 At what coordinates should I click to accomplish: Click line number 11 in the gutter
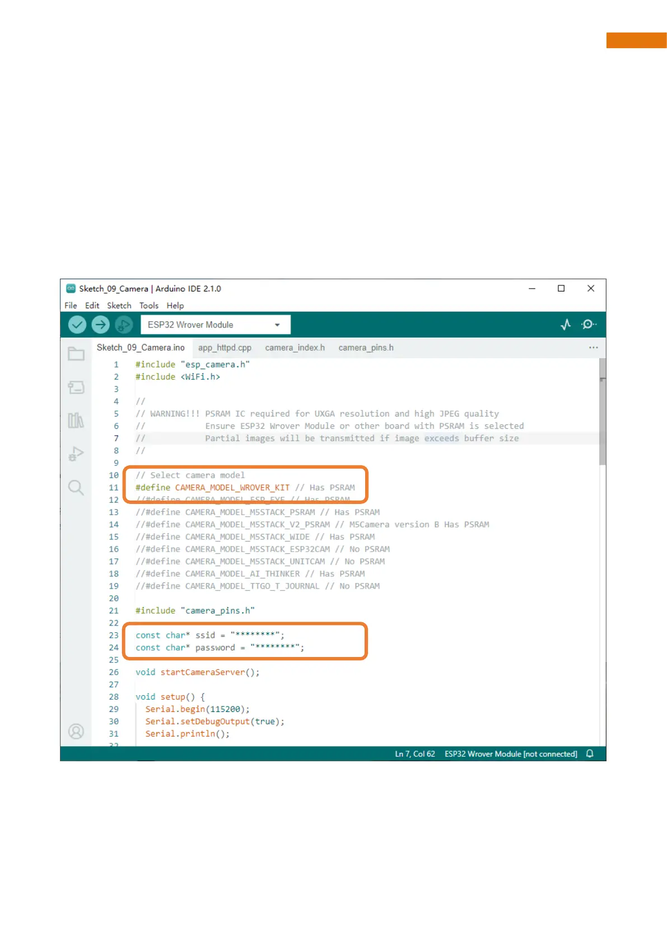pyautogui.click(x=114, y=488)
